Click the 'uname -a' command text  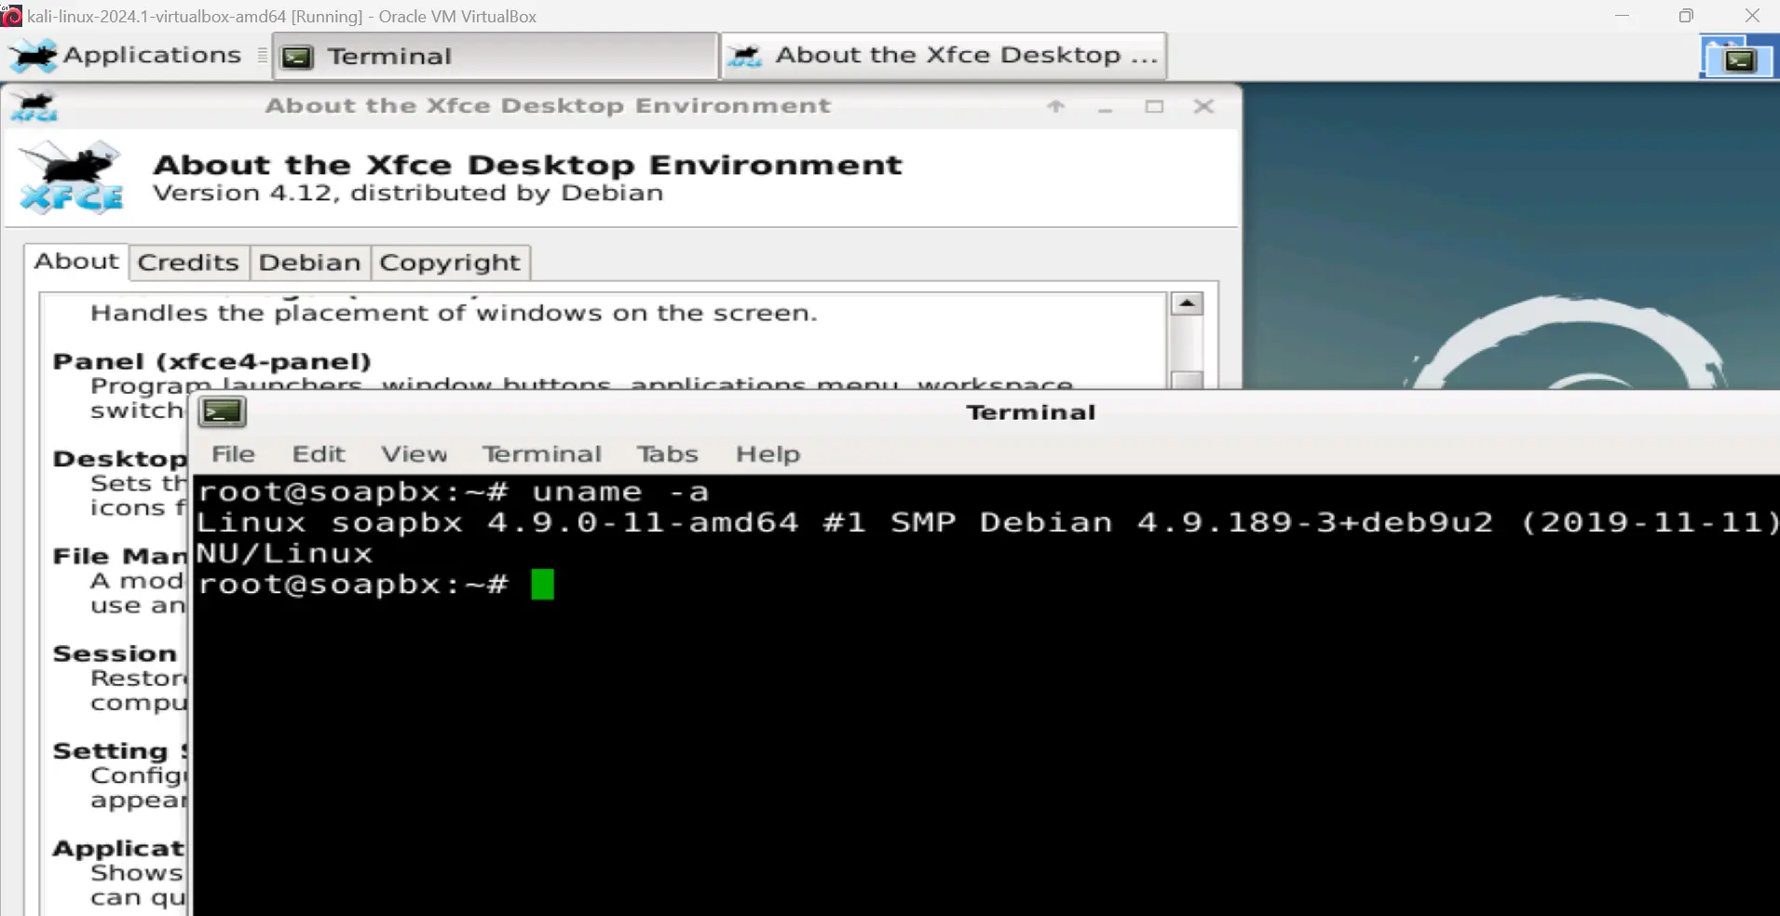pos(620,492)
